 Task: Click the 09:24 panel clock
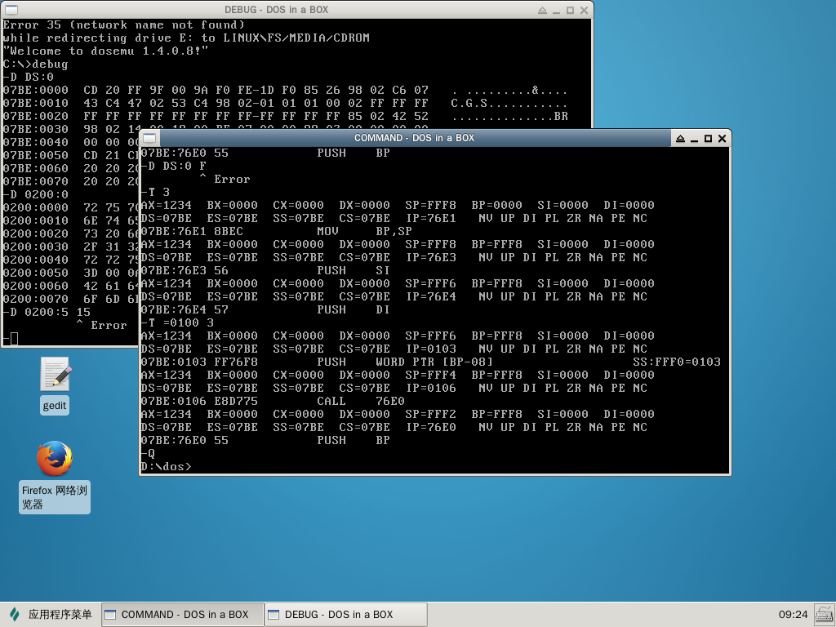point(793,614)
